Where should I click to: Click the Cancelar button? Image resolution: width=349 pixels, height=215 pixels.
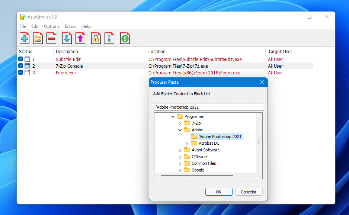(249, 192)
